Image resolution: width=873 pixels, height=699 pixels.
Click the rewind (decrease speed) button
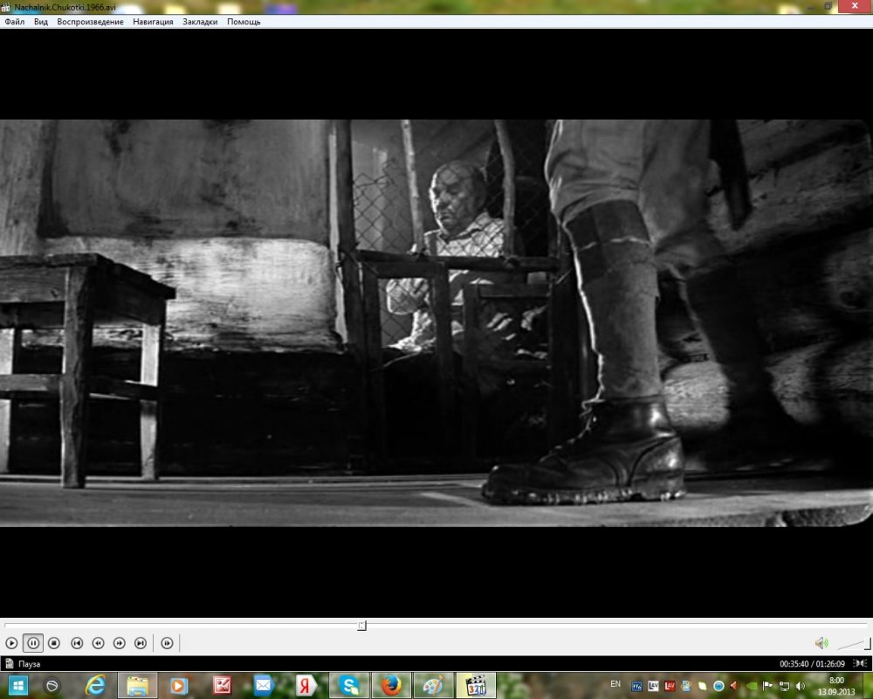(x=98, y=643)
